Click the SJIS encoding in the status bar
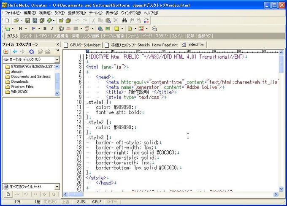This screenshot has height=206, width=287. (x=81, y=202)
